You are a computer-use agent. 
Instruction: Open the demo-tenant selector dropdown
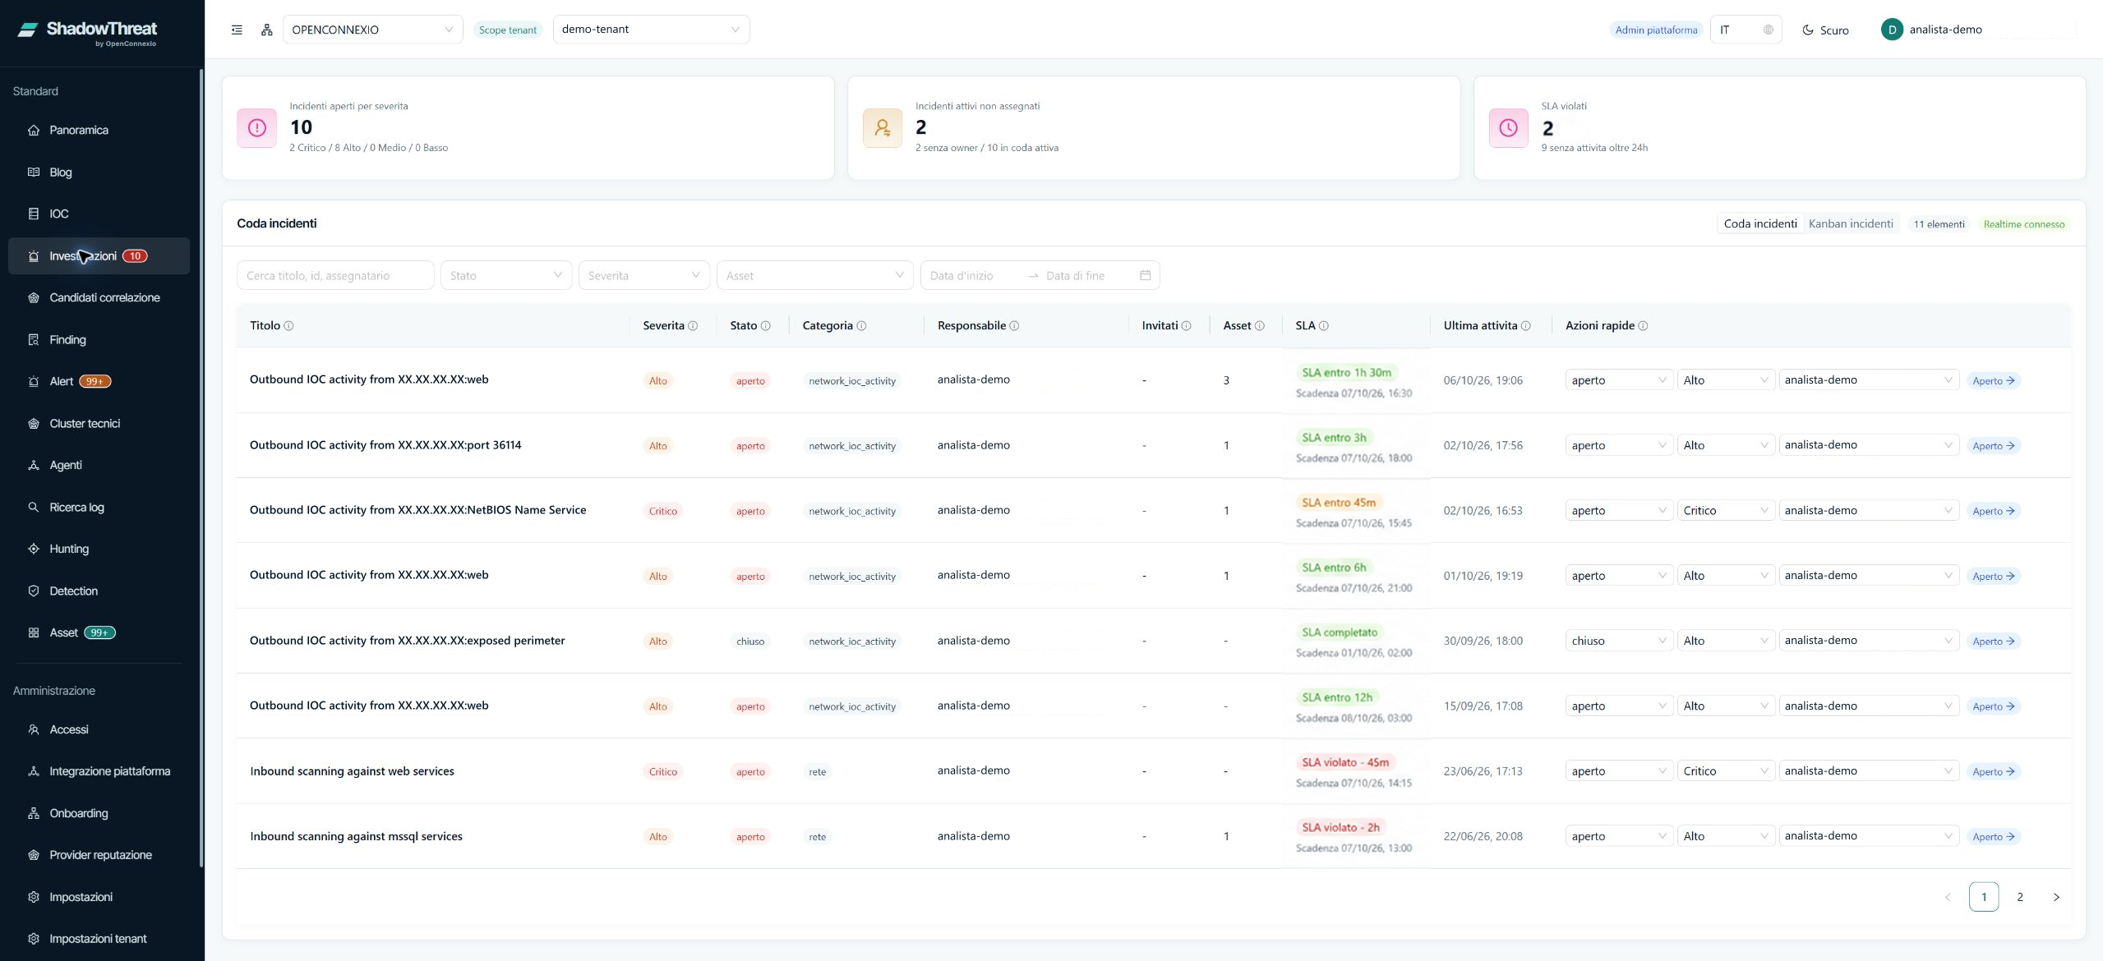click(651, 30)
